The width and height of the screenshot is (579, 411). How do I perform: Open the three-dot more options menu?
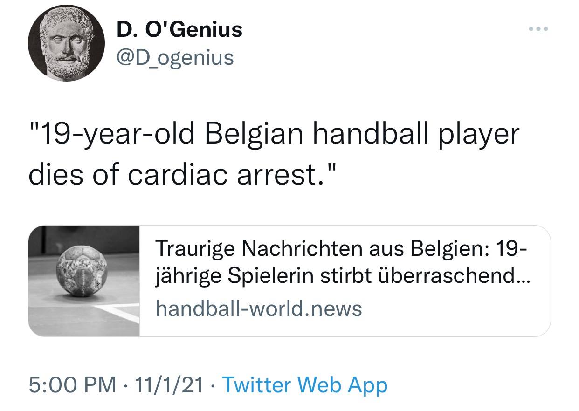point(539,29)
